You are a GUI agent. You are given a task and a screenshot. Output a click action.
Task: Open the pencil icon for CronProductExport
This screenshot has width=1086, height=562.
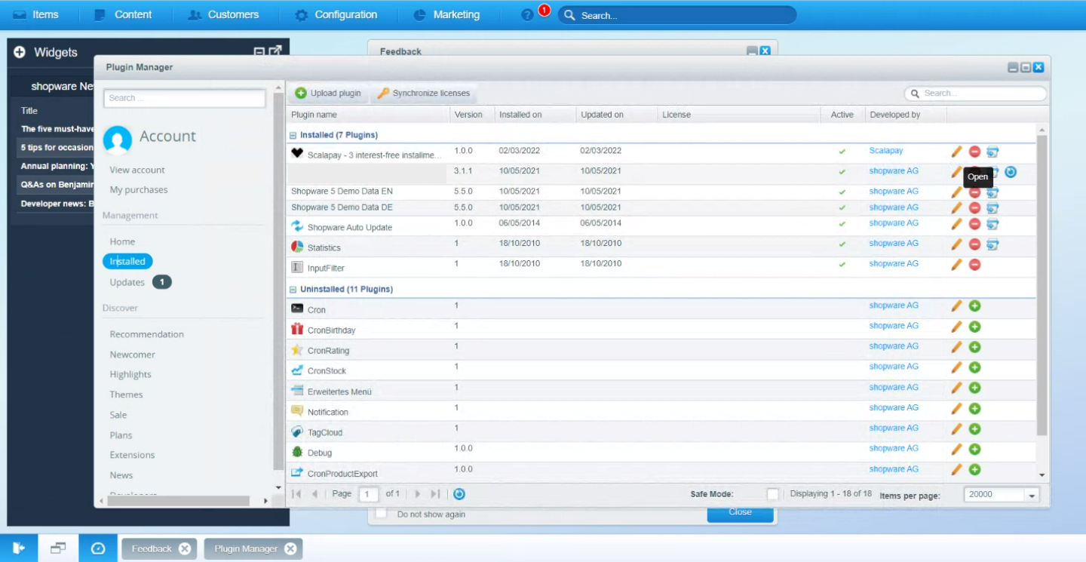click(x=956, y=469)
